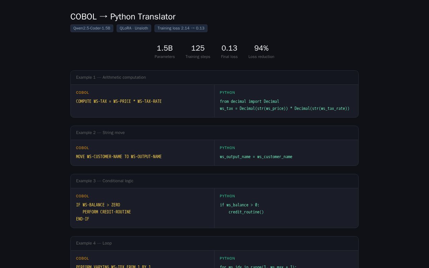Image resolution: width=429 pixels, height=268 pixels.
Task: Click the 1.5B Parameters value
Action: pyautogui.click(x=165, y=48)
